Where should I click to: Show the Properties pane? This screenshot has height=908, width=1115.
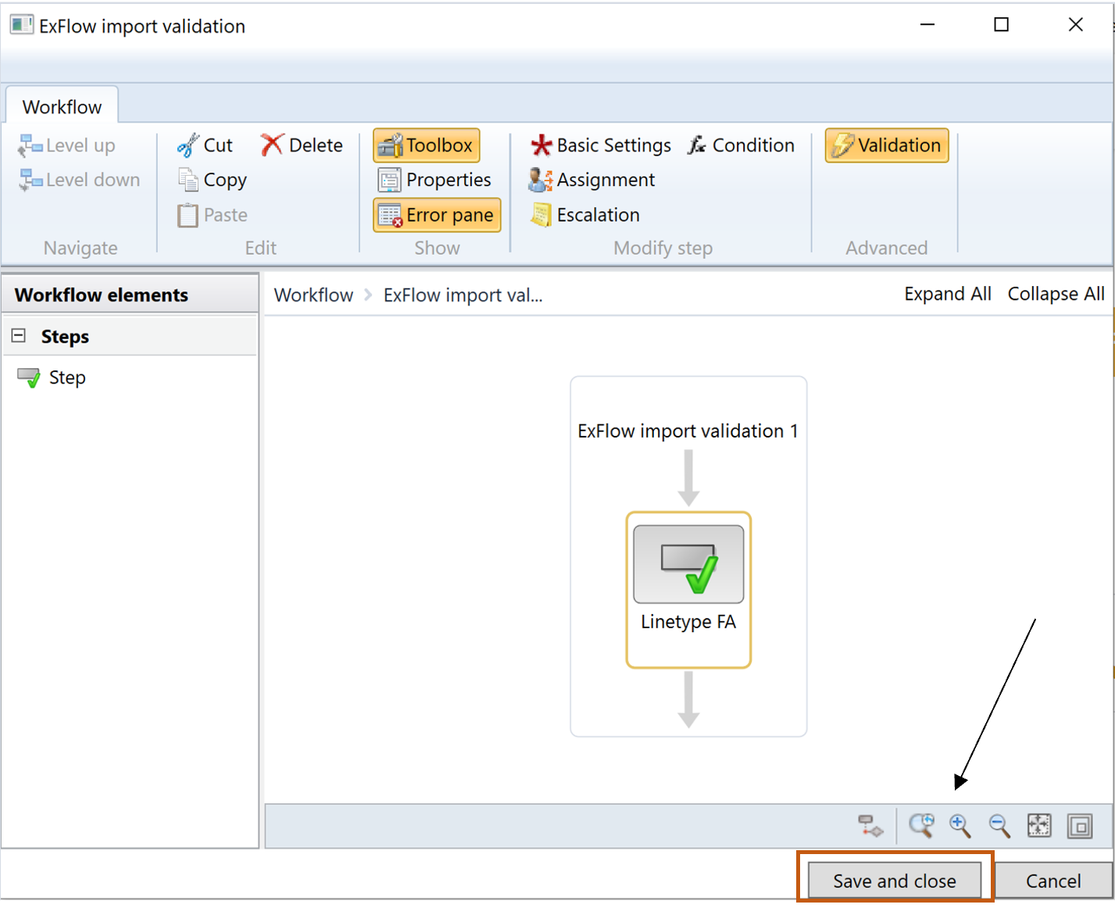[434, 180]
